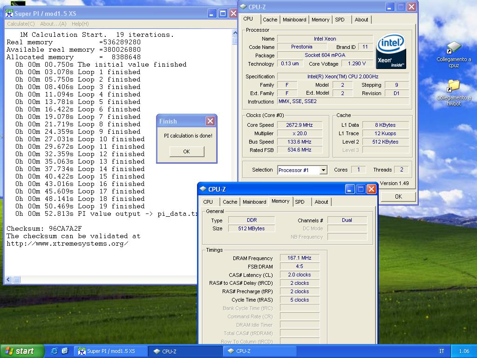This screenshot has width=477, height=358.
Task: Click OK button in CPU-Z CPU window
Action: pos(398,196)
